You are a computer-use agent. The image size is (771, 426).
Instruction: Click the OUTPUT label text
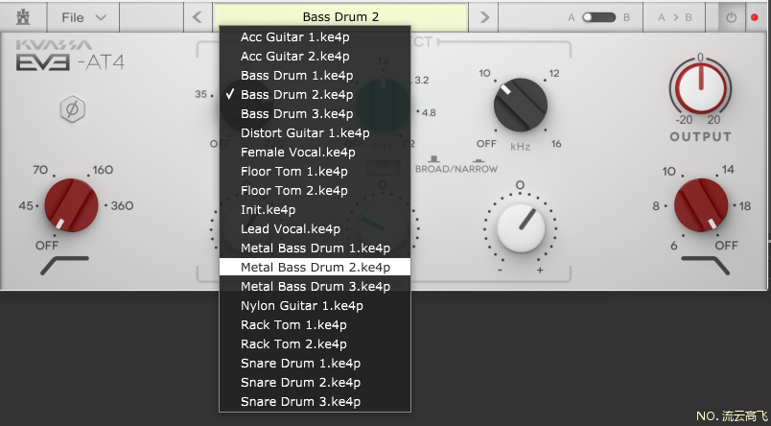(701, 137)
